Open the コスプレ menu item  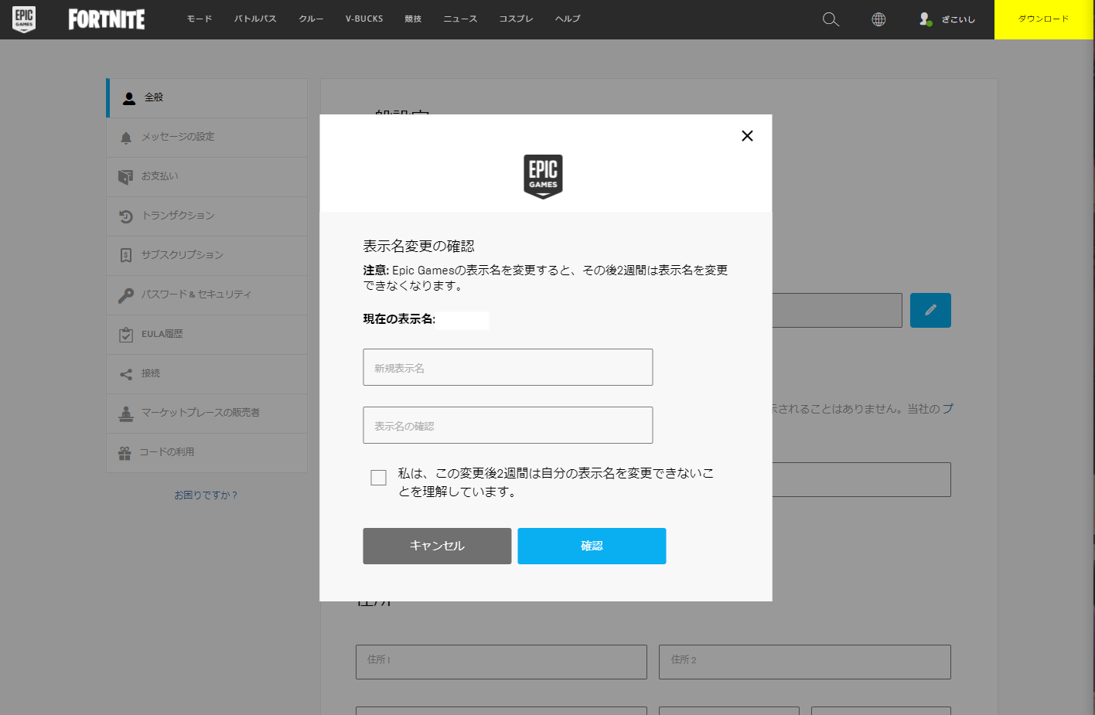tap(516, 19)
